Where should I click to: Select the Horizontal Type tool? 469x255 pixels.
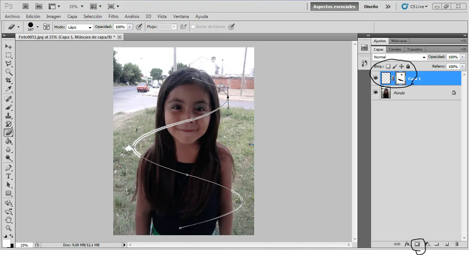point(8,176)
